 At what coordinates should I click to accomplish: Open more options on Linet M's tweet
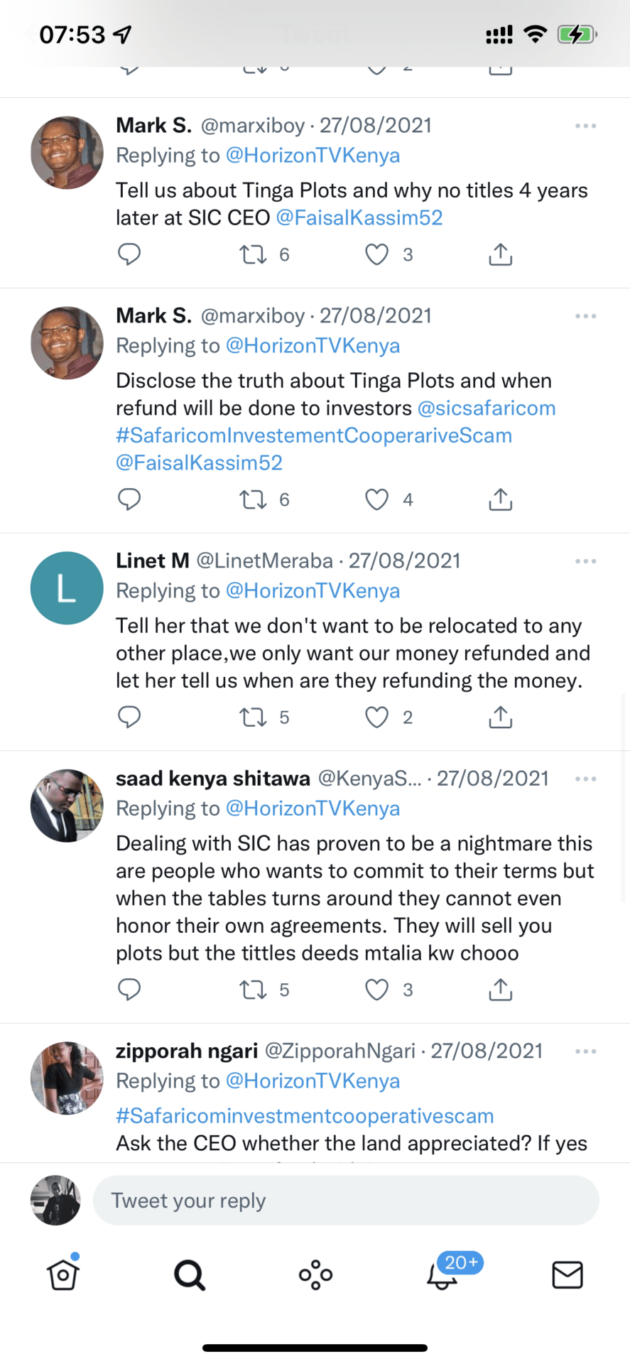coord(586,561)
